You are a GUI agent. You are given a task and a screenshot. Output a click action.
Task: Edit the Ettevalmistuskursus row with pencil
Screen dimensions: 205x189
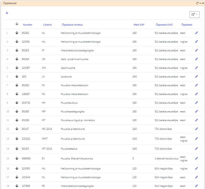(x=196, y=158)
